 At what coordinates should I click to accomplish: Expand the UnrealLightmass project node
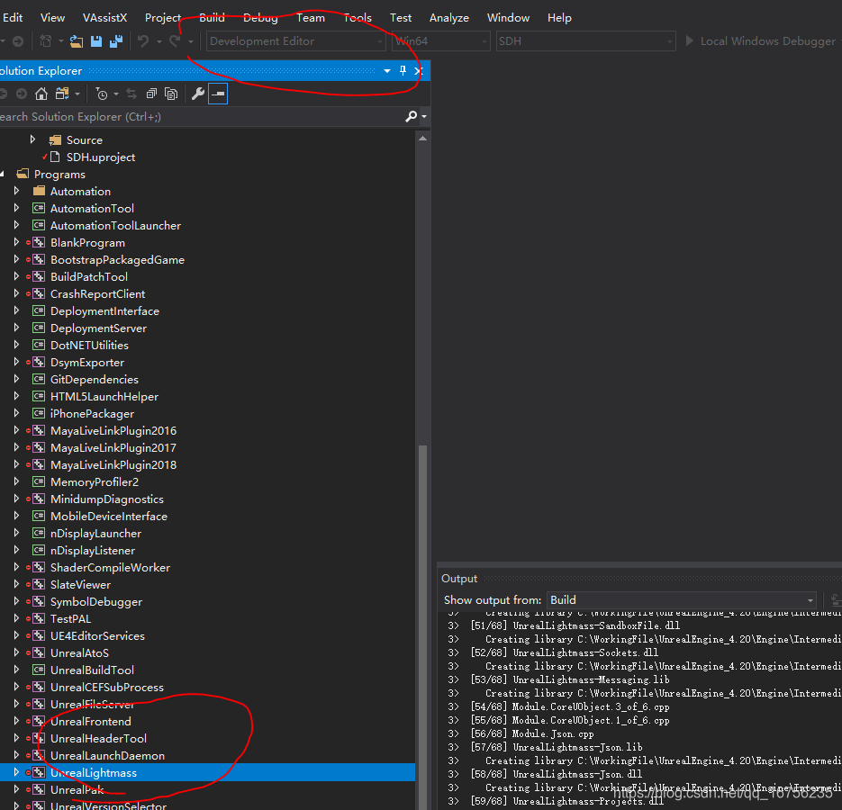16,772
